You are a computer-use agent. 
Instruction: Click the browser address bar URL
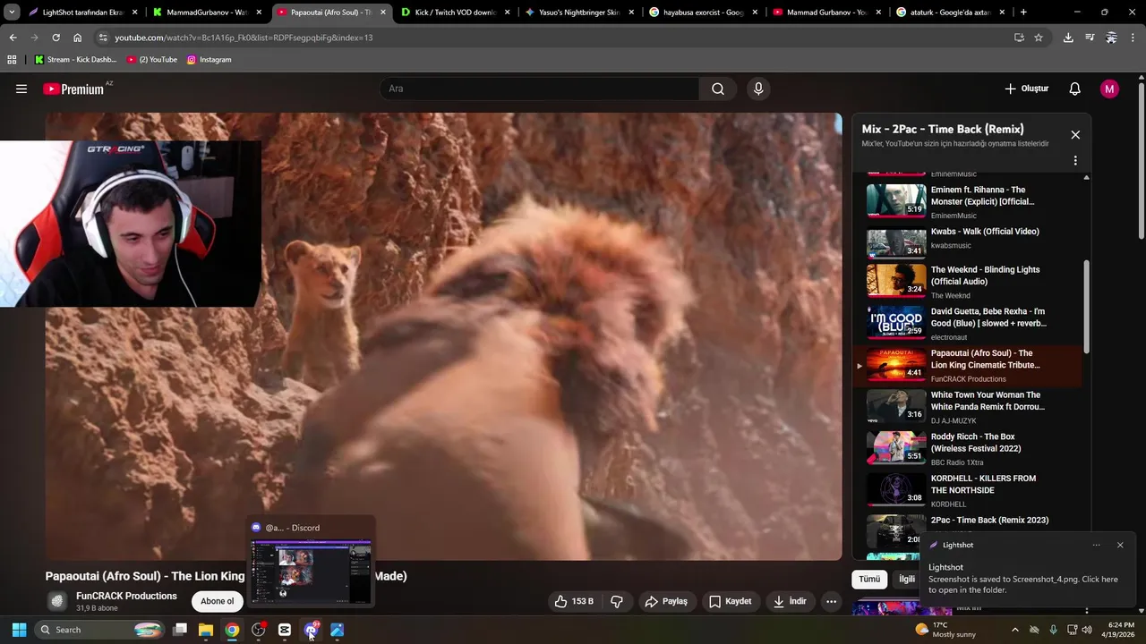(x=244, y=38)
